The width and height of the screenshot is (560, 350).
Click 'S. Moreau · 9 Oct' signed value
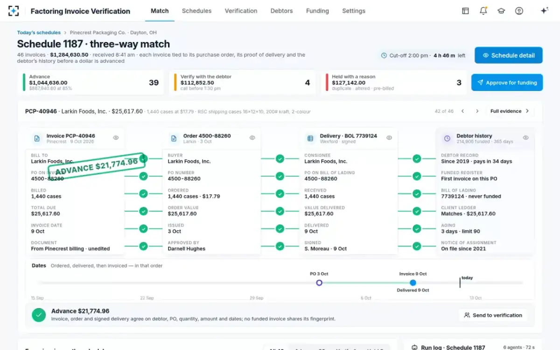point(326,249)
